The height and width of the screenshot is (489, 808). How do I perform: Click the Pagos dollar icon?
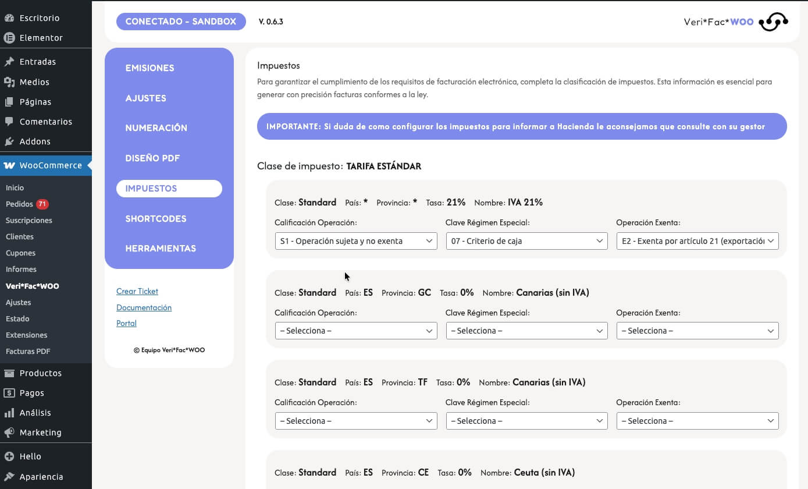[x=9, y=393]
